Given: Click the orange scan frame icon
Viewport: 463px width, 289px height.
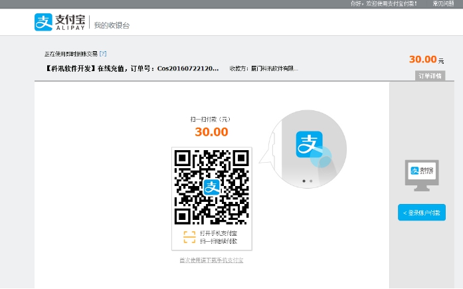Looking at the screenshot, I should tap(189, 237).
